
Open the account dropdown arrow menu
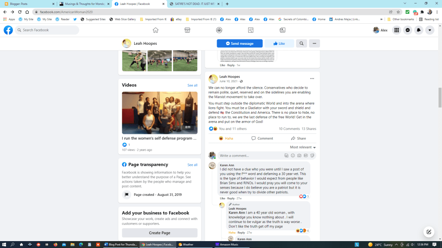tap(429, 30)
